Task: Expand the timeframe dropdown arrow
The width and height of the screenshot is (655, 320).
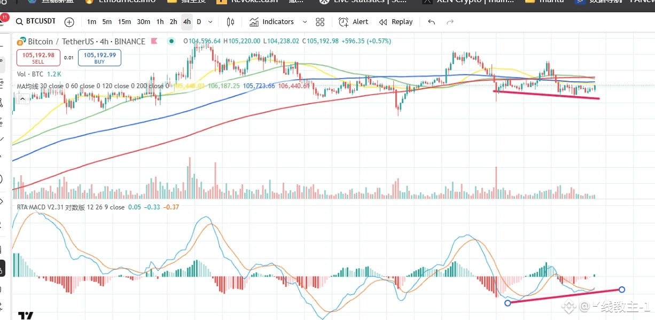Action: tap(210, 22)
